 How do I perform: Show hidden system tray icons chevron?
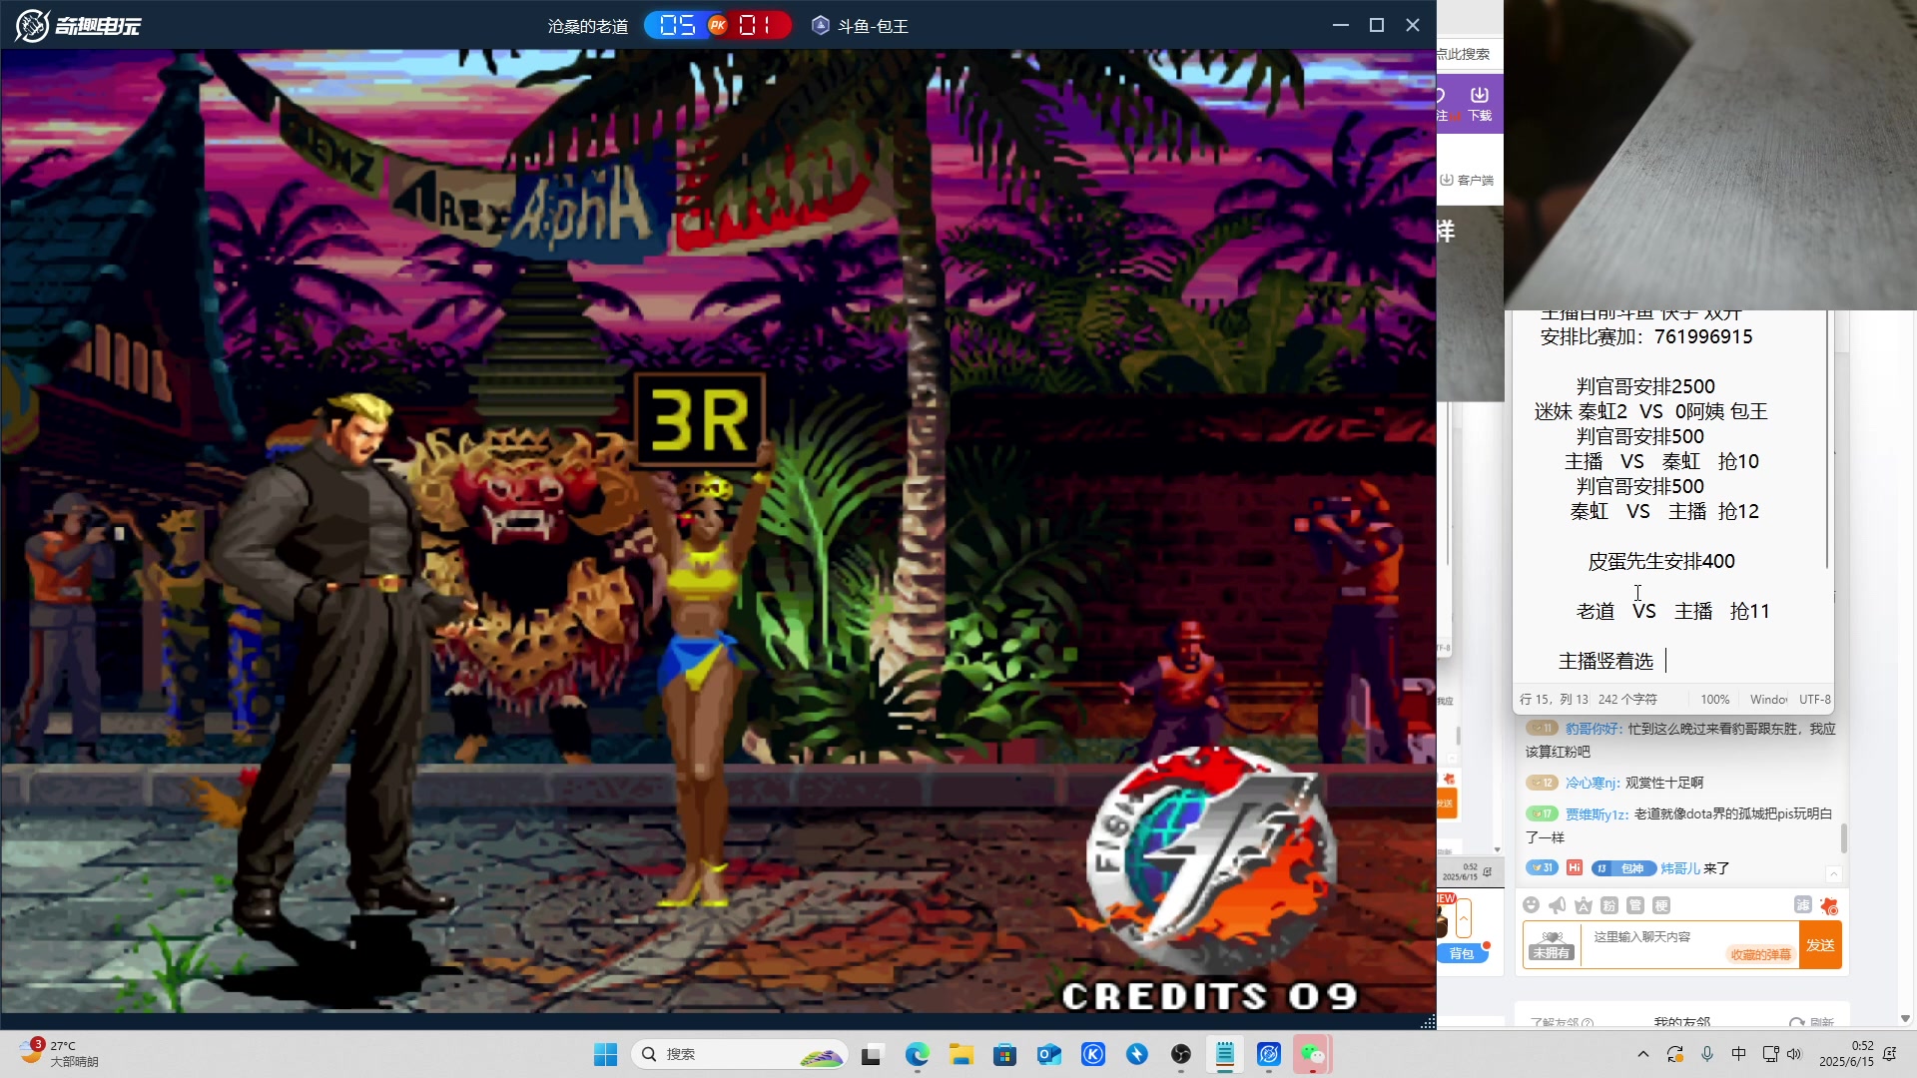point(1642,1054)
